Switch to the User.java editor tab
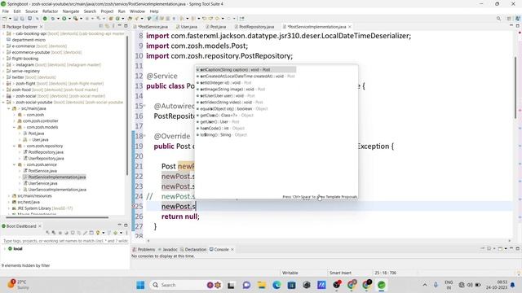522x293 pixels. tap(187, 27)
